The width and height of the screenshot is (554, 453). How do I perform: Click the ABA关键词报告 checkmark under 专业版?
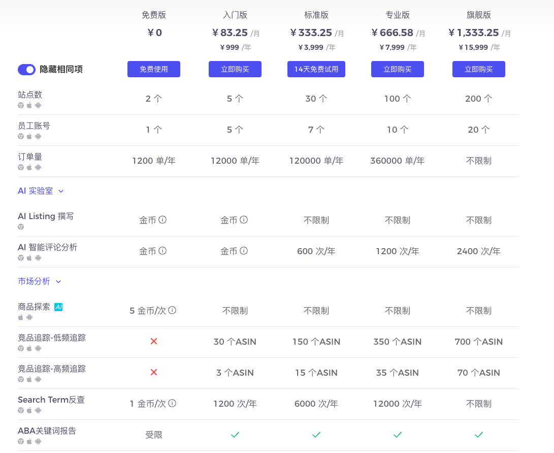398,435
